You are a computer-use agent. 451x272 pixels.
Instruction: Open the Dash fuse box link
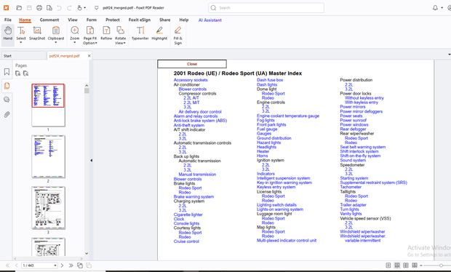pos(270,80)
